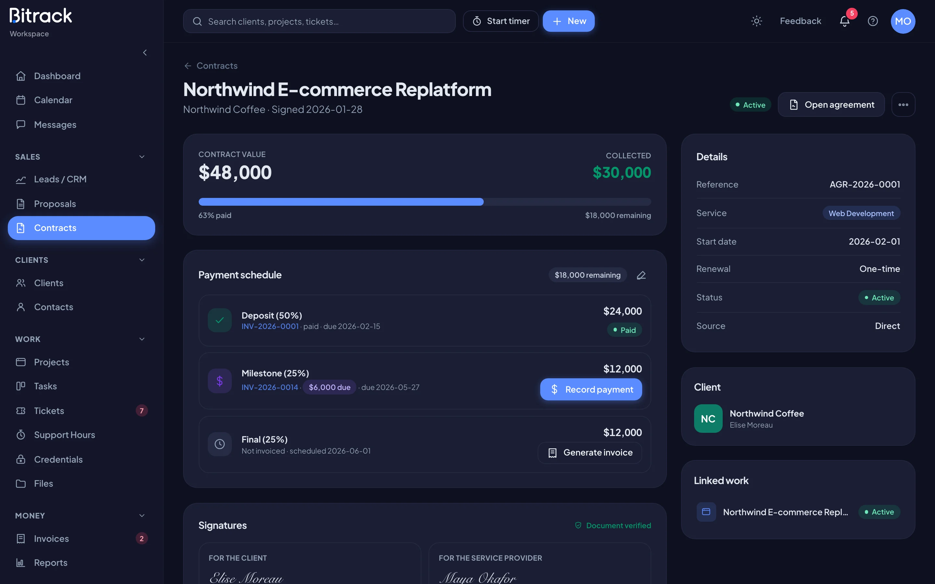The height and width of the screenshot is (584, 935).
Task: Open Proposals in the sidebar
Action: 81,204
